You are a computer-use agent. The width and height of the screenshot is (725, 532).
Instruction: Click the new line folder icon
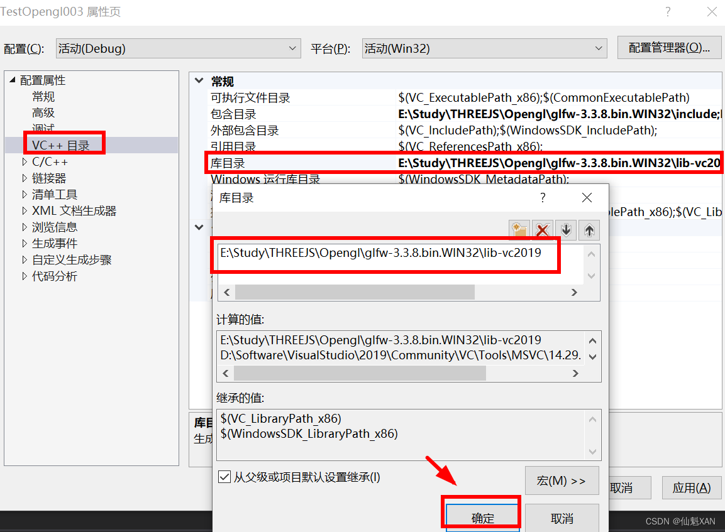(519, 230)
